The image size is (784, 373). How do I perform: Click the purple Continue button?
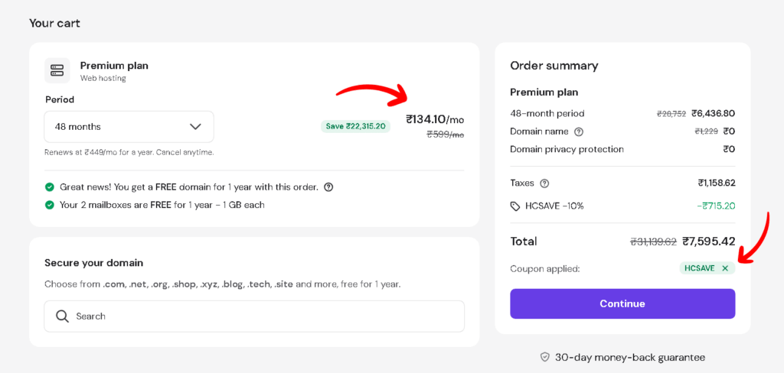[622, 303]
